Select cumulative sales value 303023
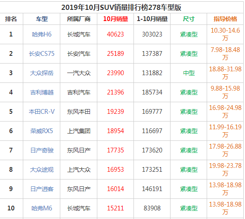The width and height of the screenshot is (245, 219). [152, 34]
